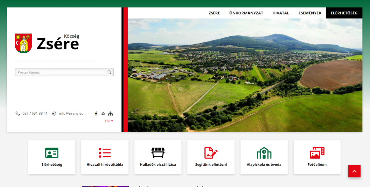
Task: Click the Facebook icon
Action: (x=96, y=114)
